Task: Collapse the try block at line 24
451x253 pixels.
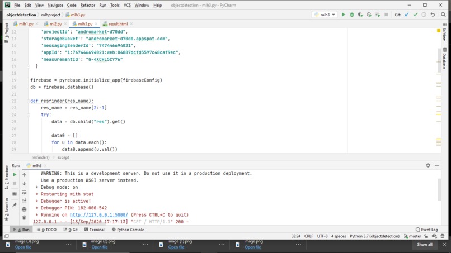Action: click(29, 115)
